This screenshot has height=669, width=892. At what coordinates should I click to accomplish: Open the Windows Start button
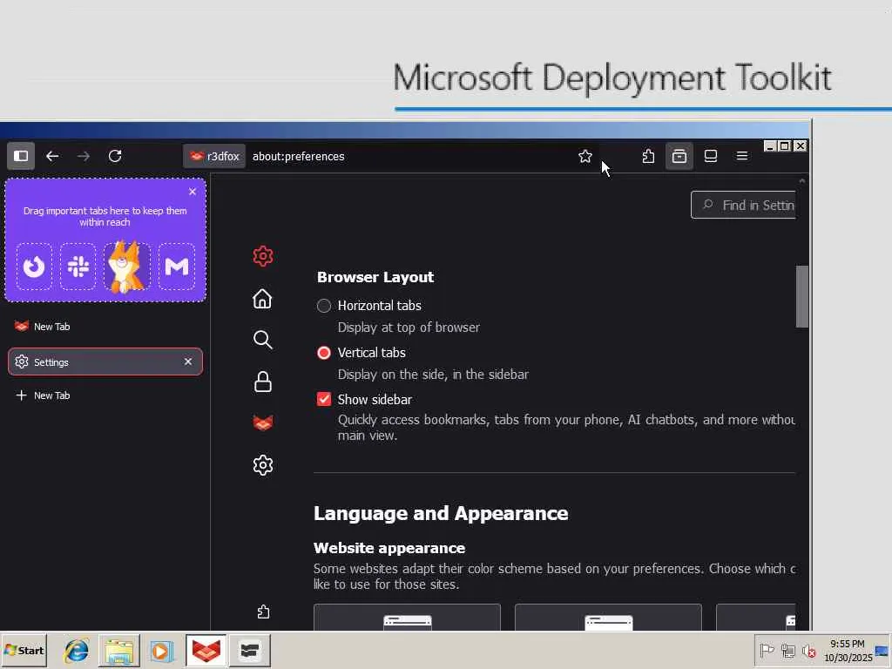[x=24, y=651]
